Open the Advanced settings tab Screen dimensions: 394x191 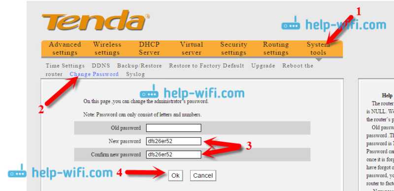pyautogui.click(x=65, y=49)
